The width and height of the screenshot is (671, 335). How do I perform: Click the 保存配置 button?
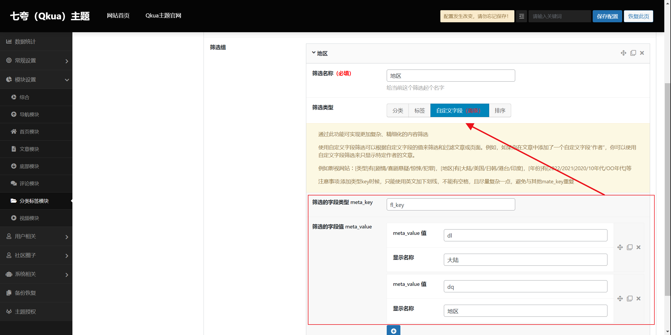coord(607,16)
